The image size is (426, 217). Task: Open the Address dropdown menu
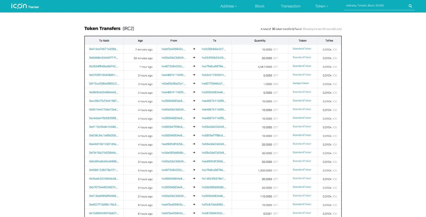tap(228, 6)
